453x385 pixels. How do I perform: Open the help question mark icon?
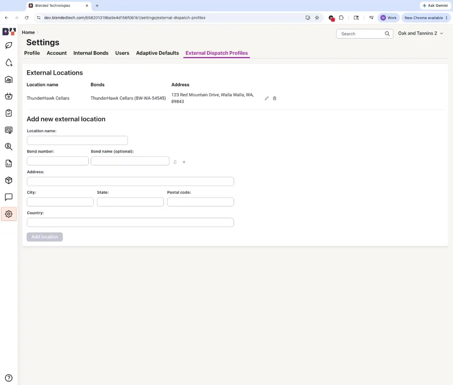9,378
